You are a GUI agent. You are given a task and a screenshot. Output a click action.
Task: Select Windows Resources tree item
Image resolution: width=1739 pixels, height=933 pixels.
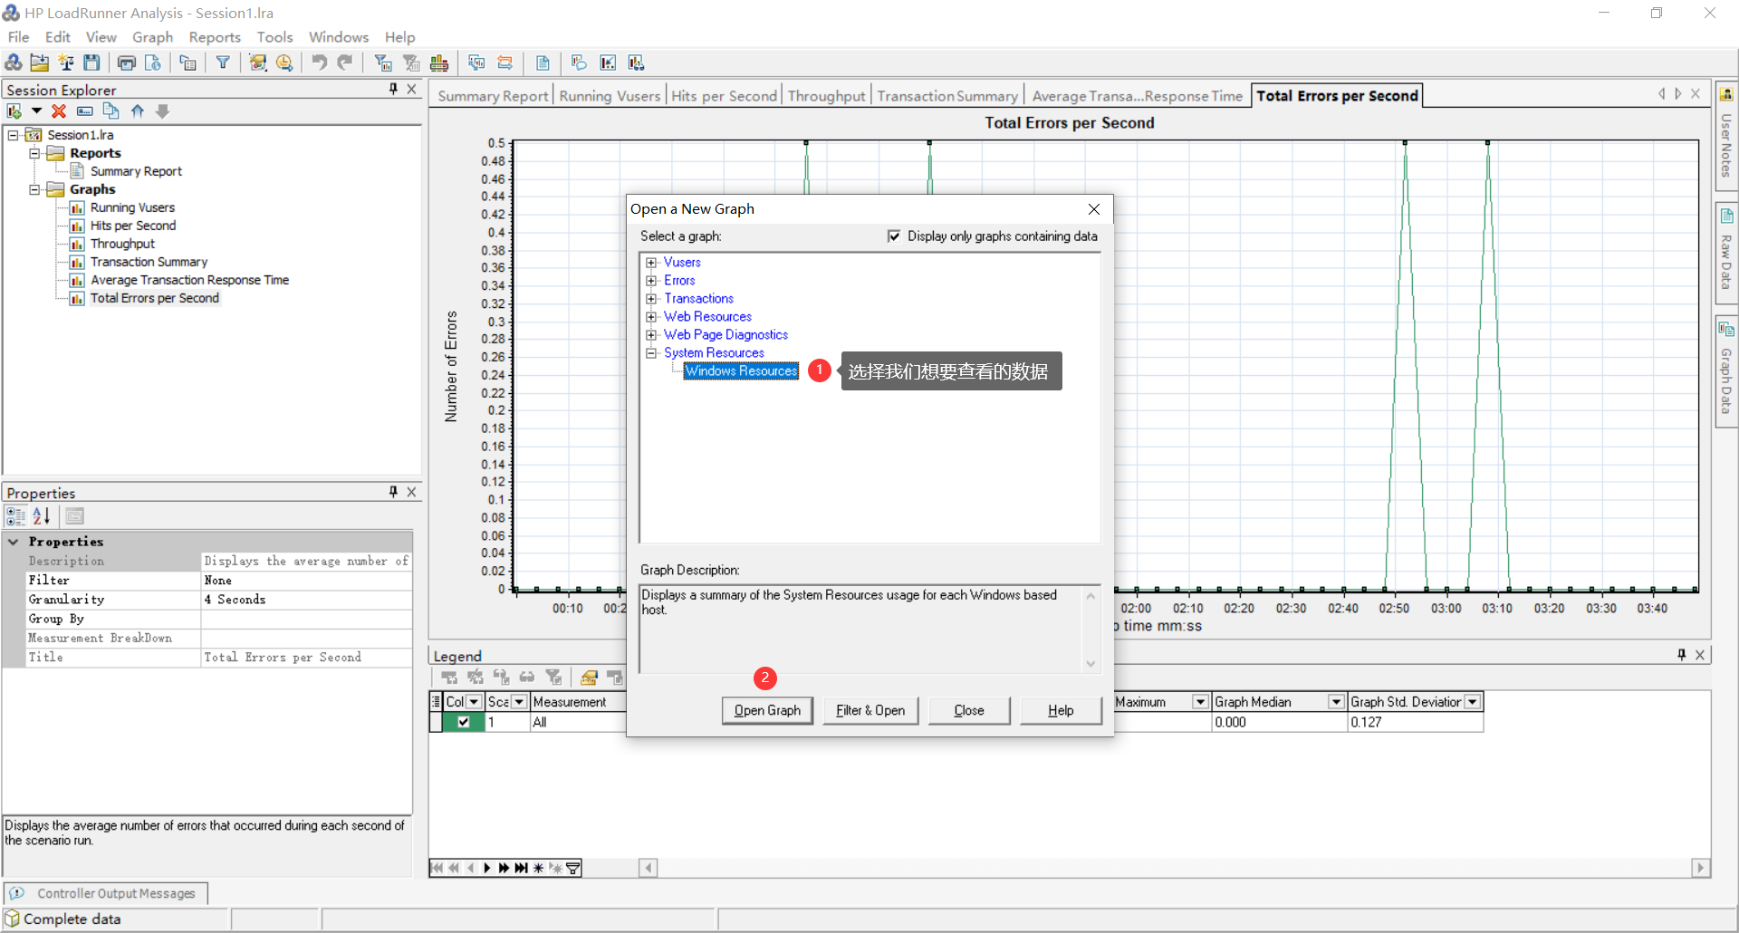click(x=741, y=371)
